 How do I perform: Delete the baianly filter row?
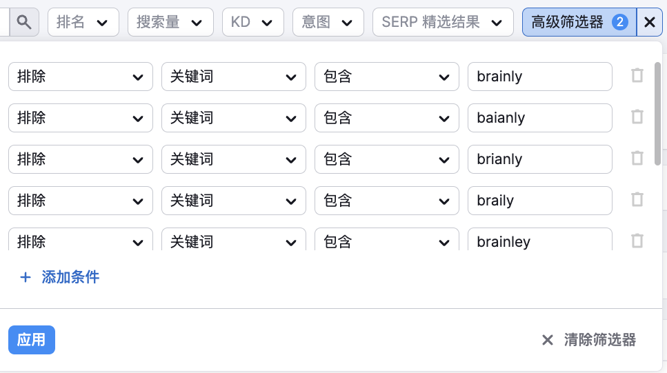pos(637,117)
